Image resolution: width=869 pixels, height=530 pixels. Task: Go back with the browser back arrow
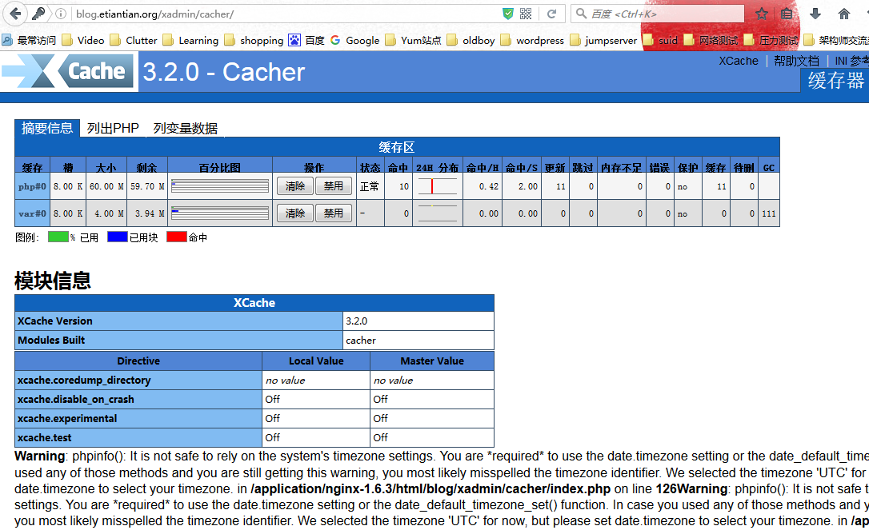pyautogui.click(x=15, y=14)
